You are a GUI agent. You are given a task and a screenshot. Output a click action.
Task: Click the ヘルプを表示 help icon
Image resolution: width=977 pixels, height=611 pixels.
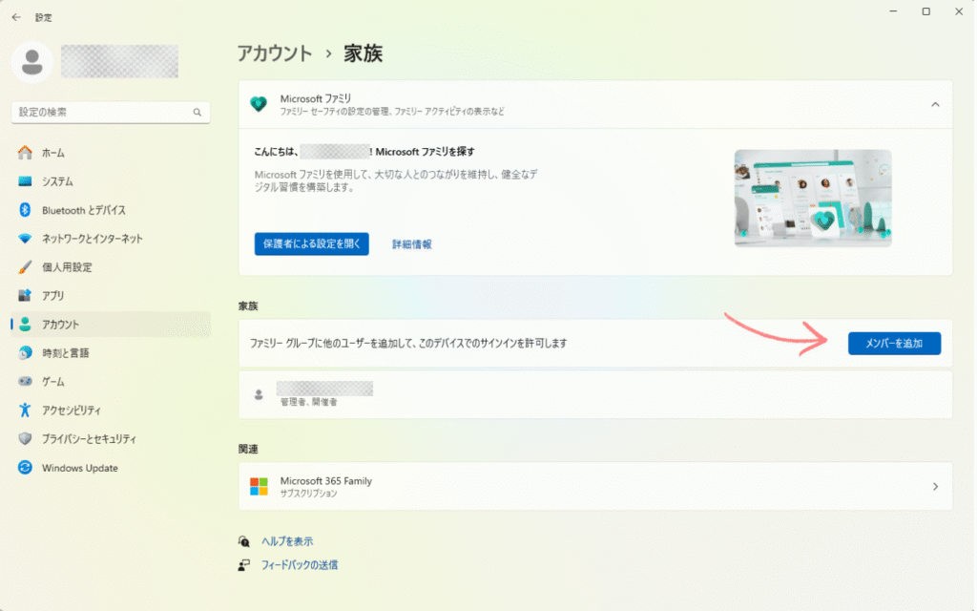(x=243, y=541)
